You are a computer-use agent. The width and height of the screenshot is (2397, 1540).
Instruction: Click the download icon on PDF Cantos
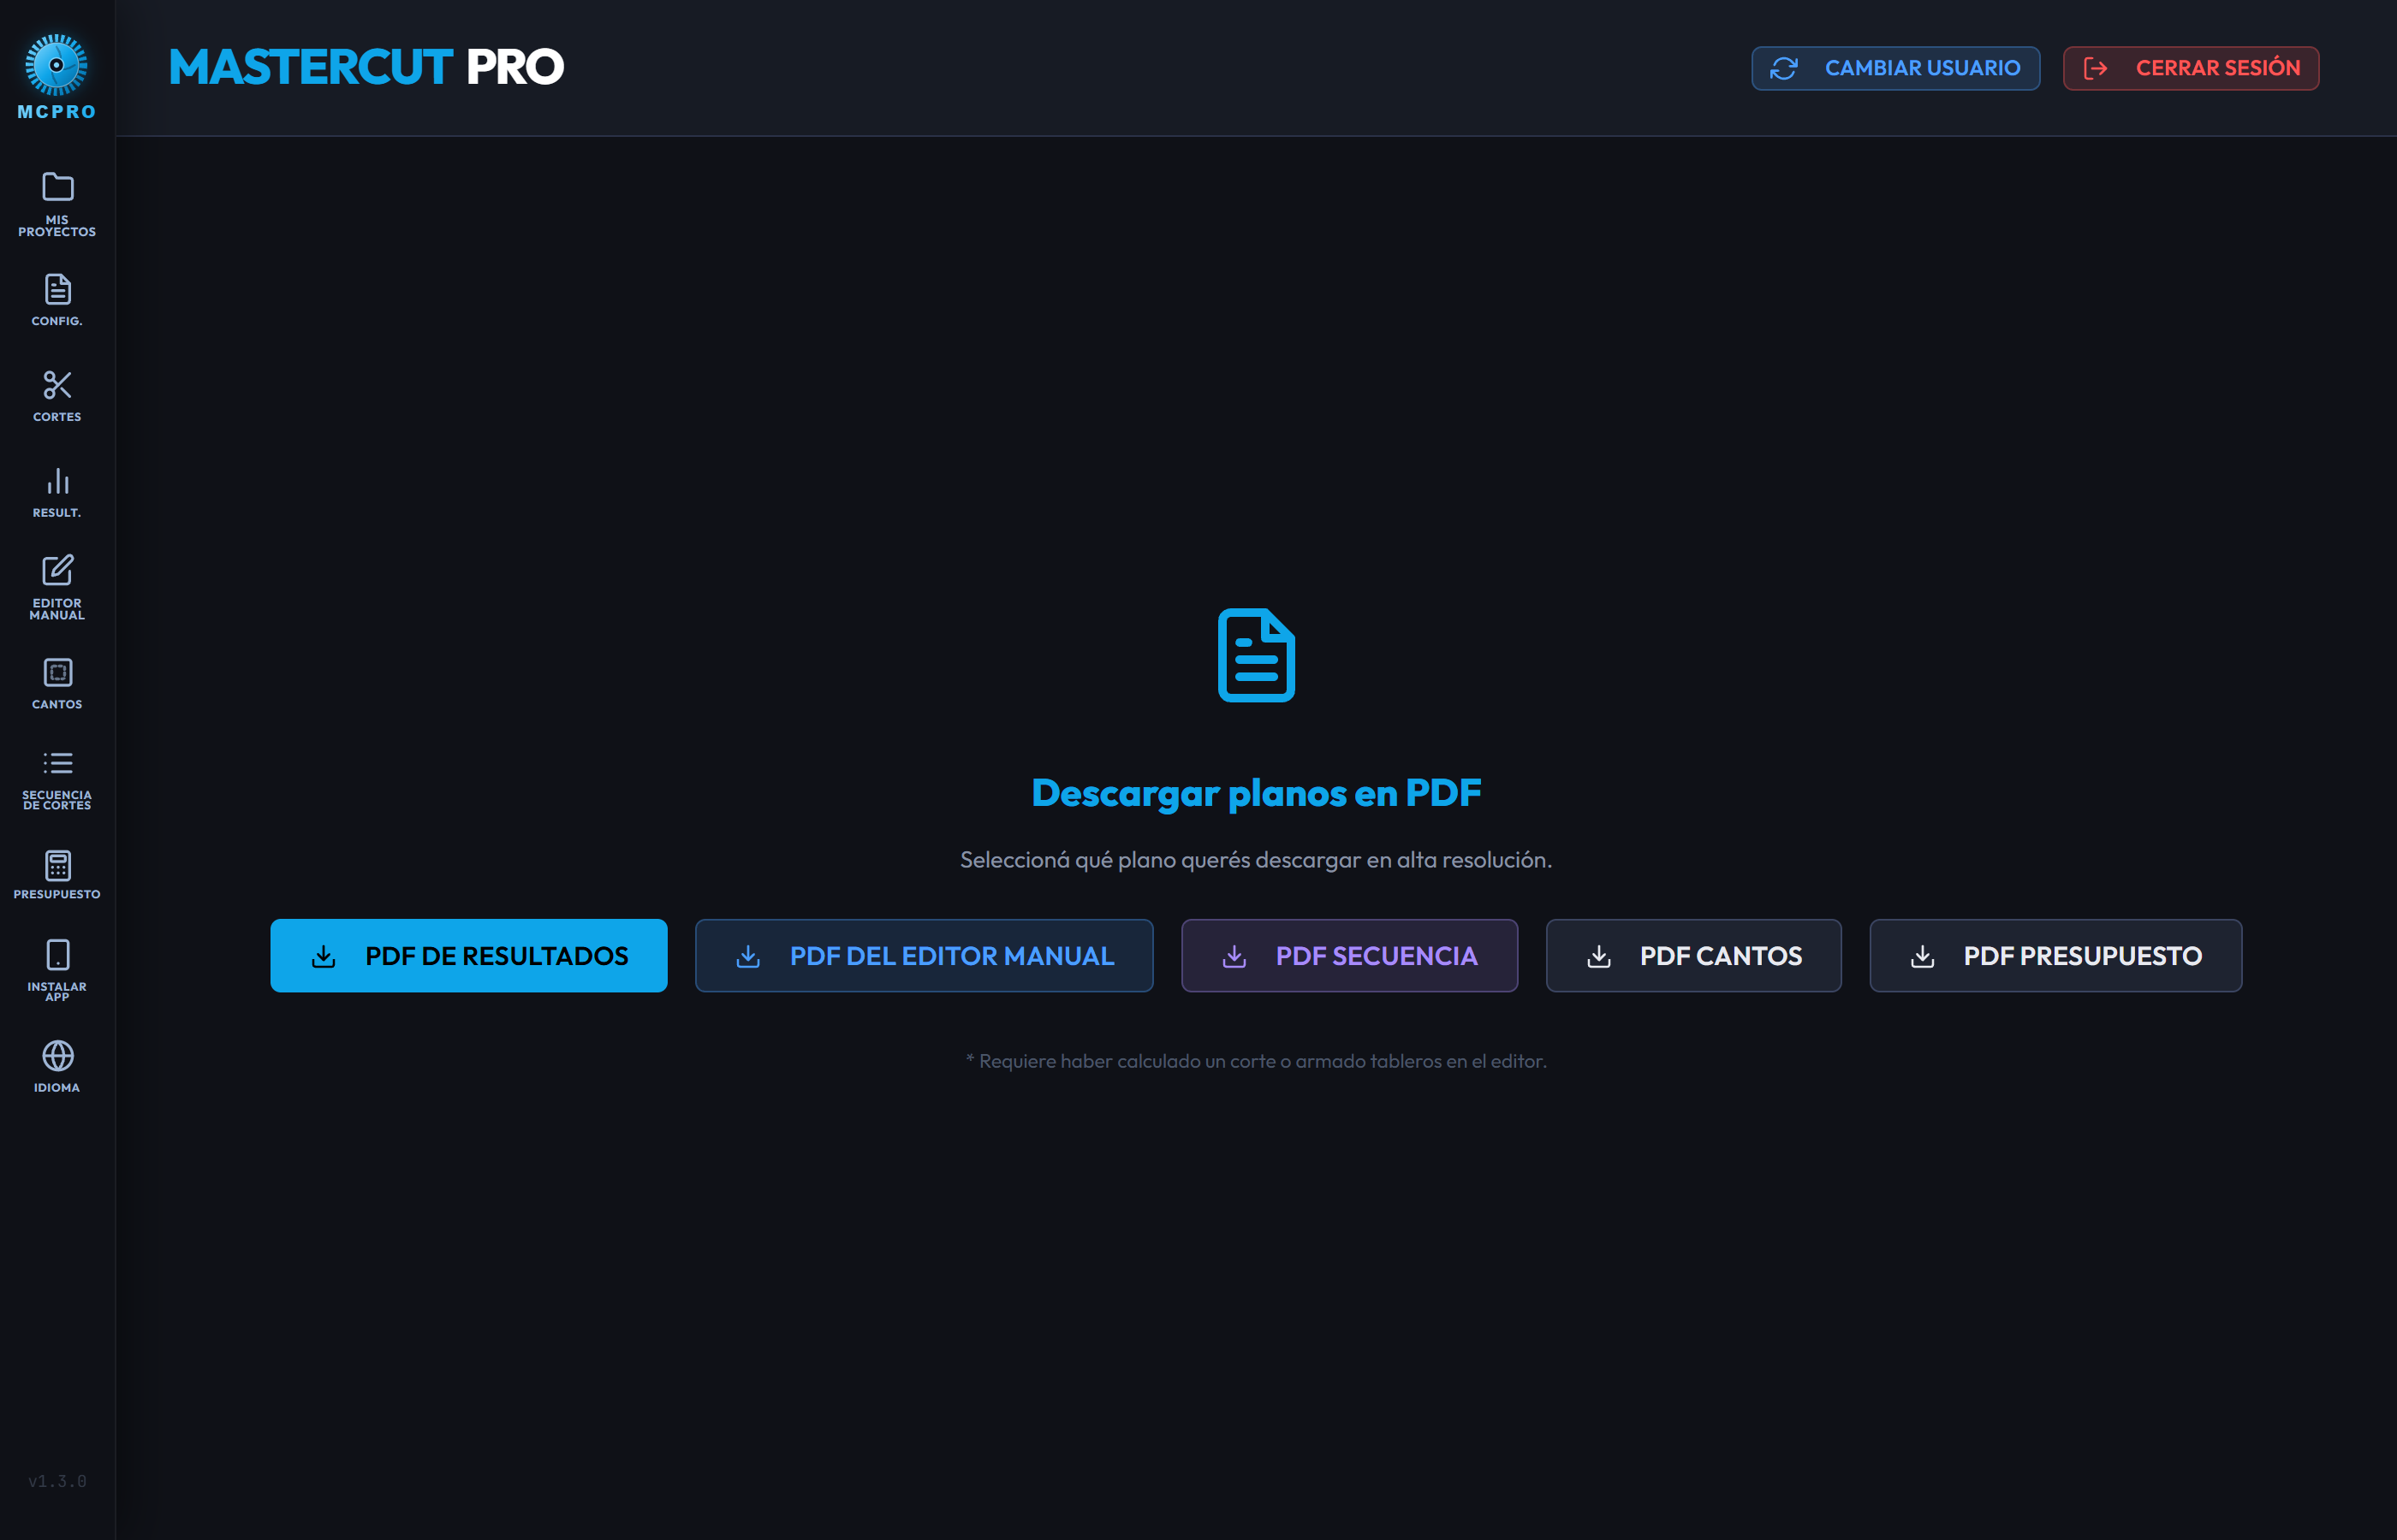click(1598, 957)
